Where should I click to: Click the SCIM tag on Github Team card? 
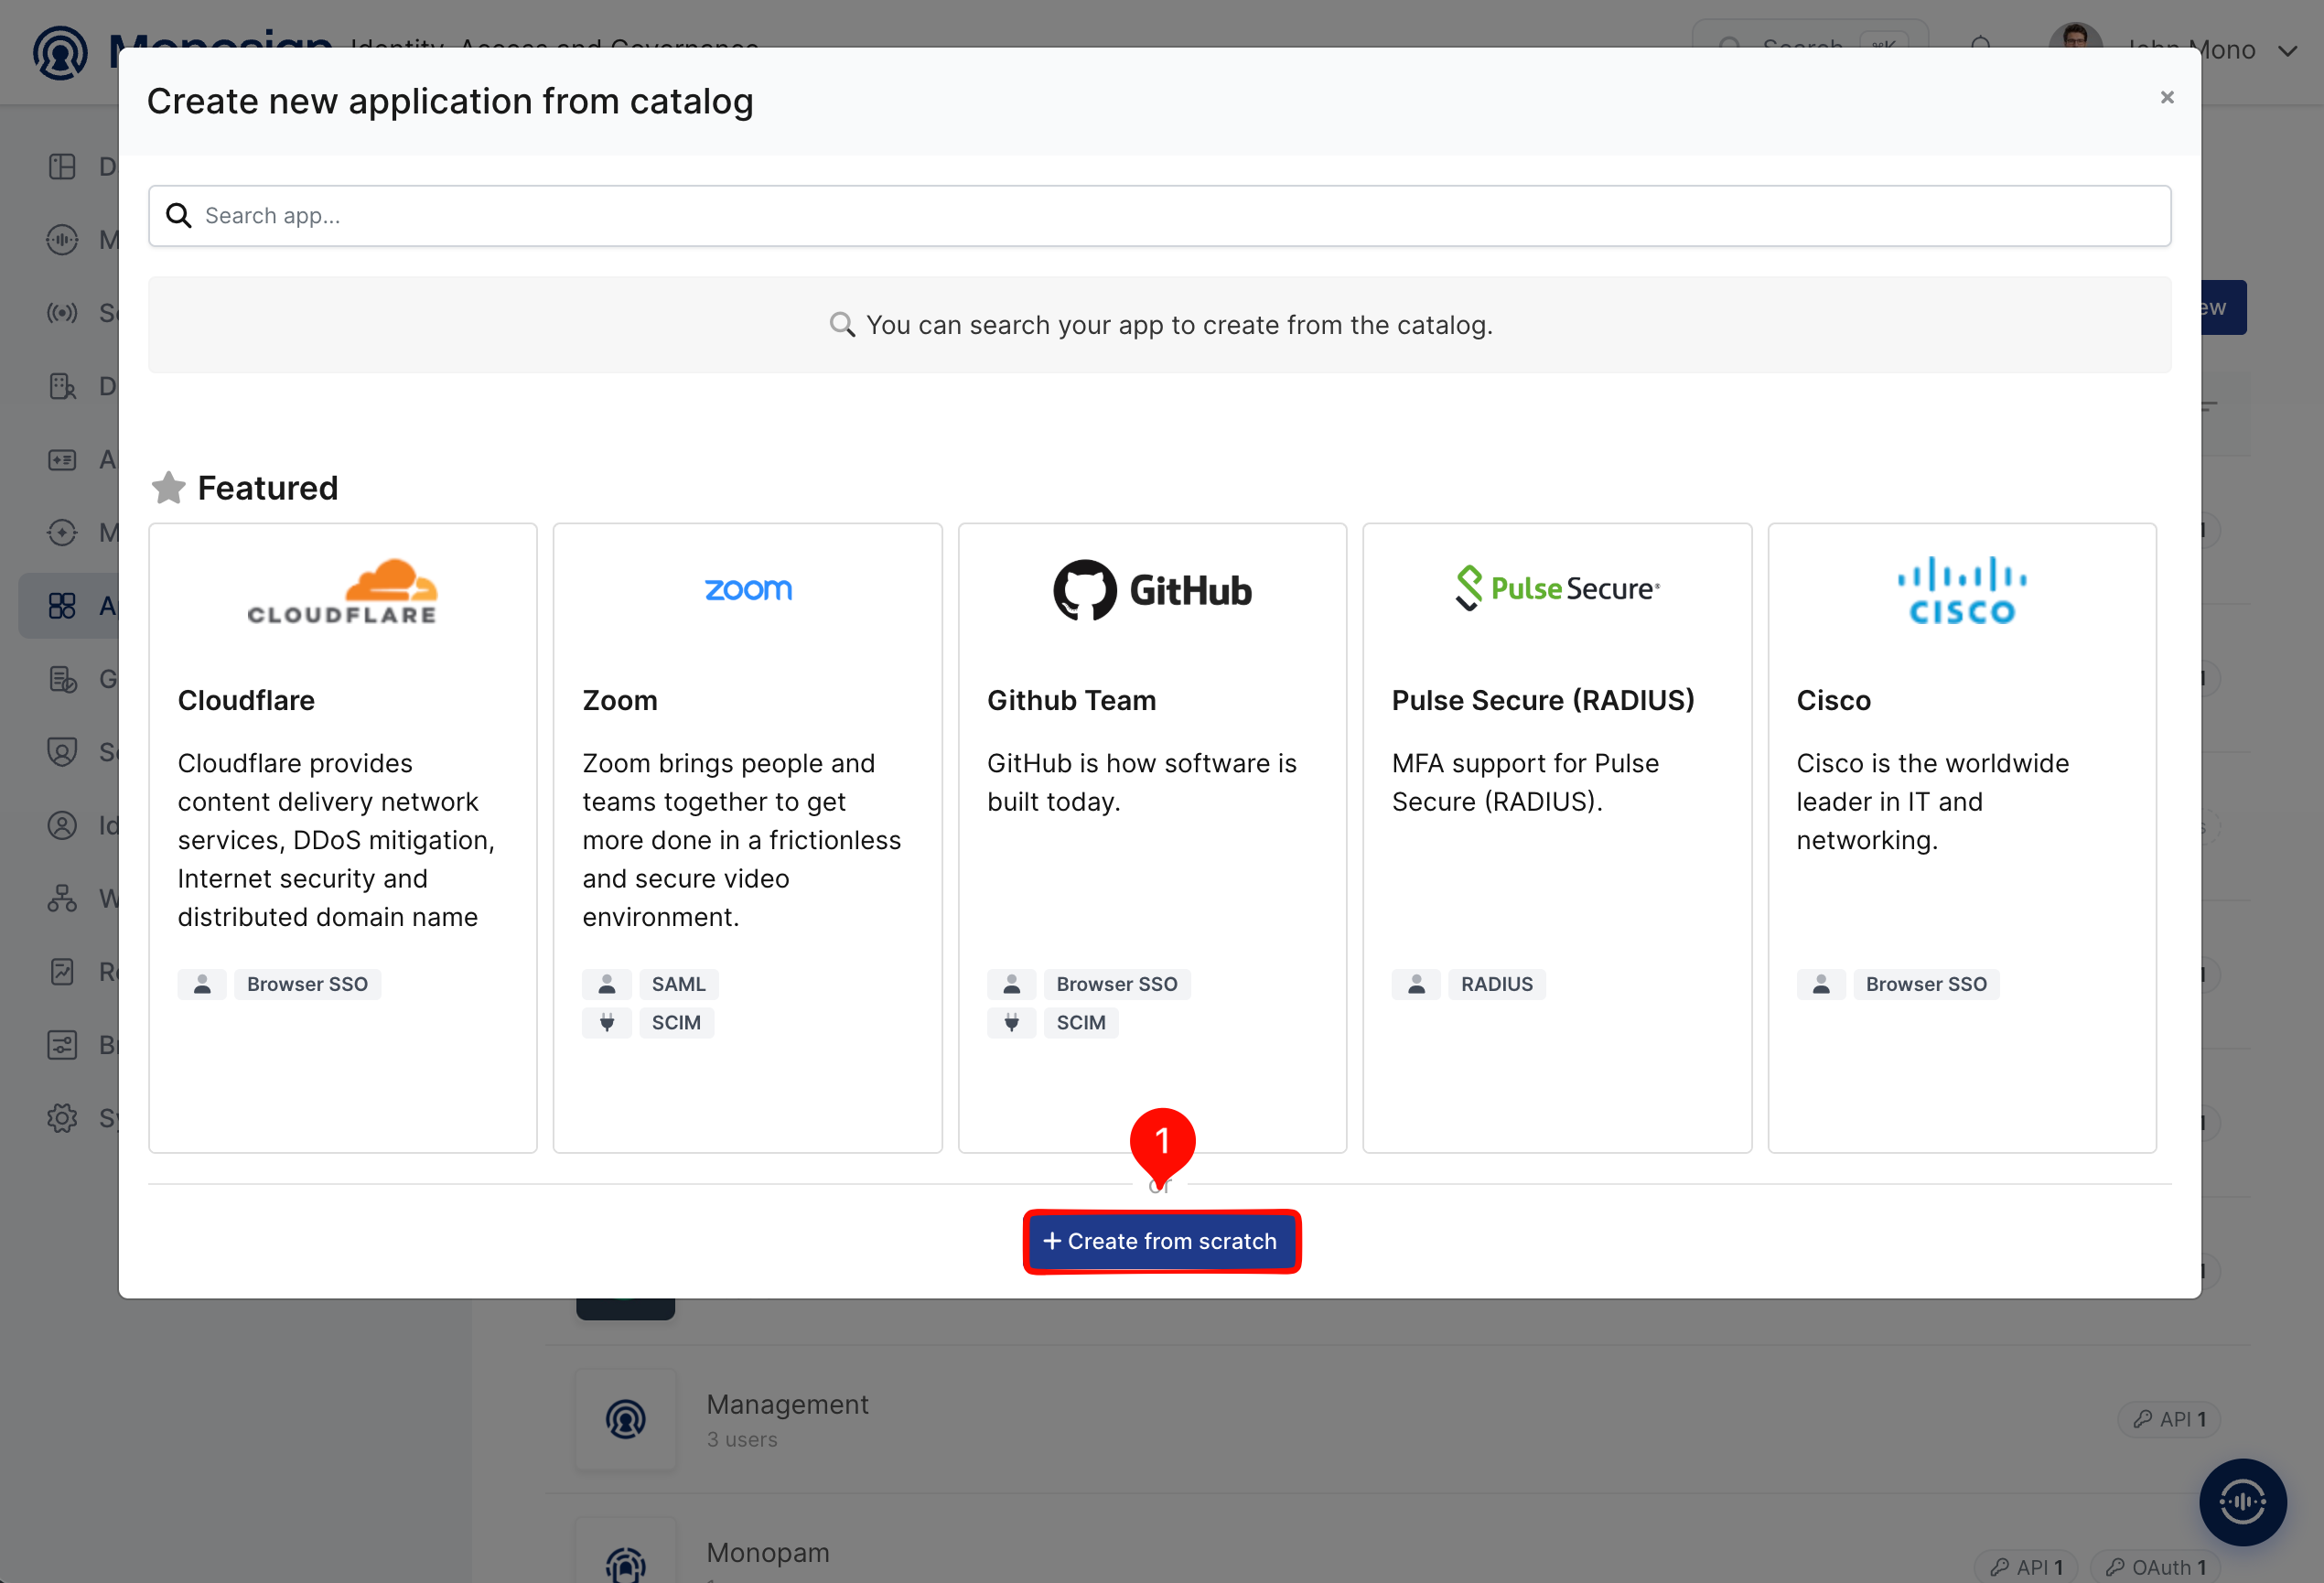[x=1081, y=1022]
